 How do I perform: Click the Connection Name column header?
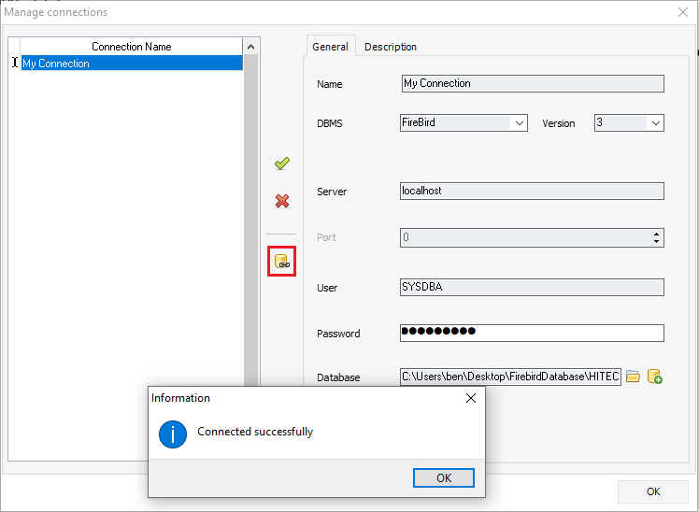pyautogui.click(x=132, y=47)
